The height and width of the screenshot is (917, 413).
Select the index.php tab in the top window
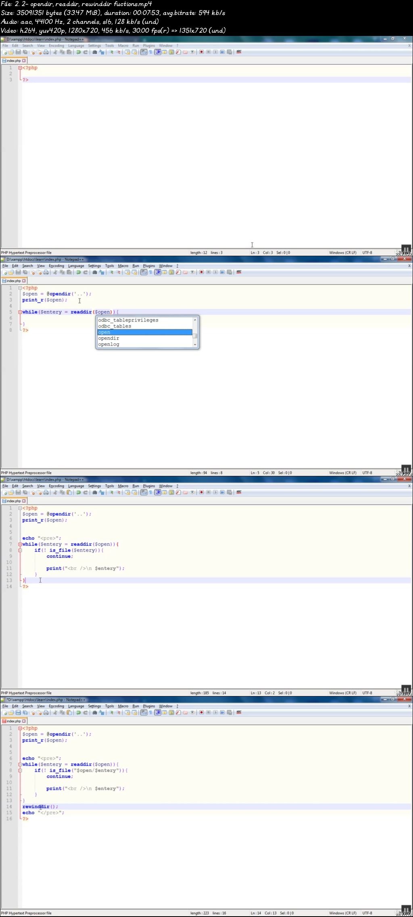[14, 61]
